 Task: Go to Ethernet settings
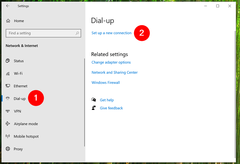click(x=20, y=86)
